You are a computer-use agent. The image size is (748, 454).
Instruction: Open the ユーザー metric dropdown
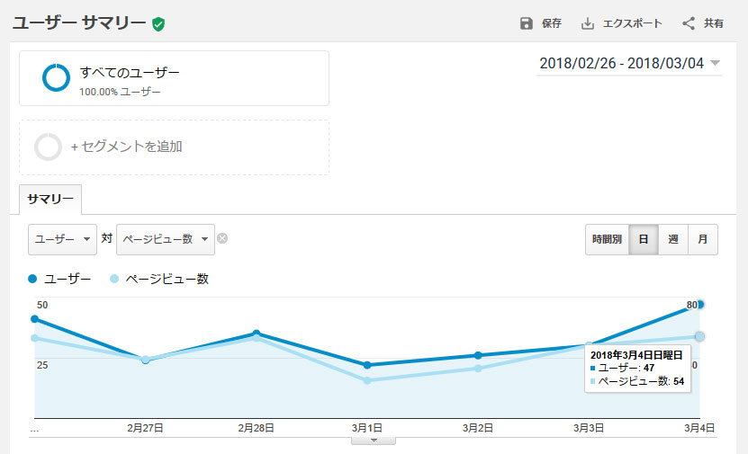pyautogui.click(x=62, y=239)
